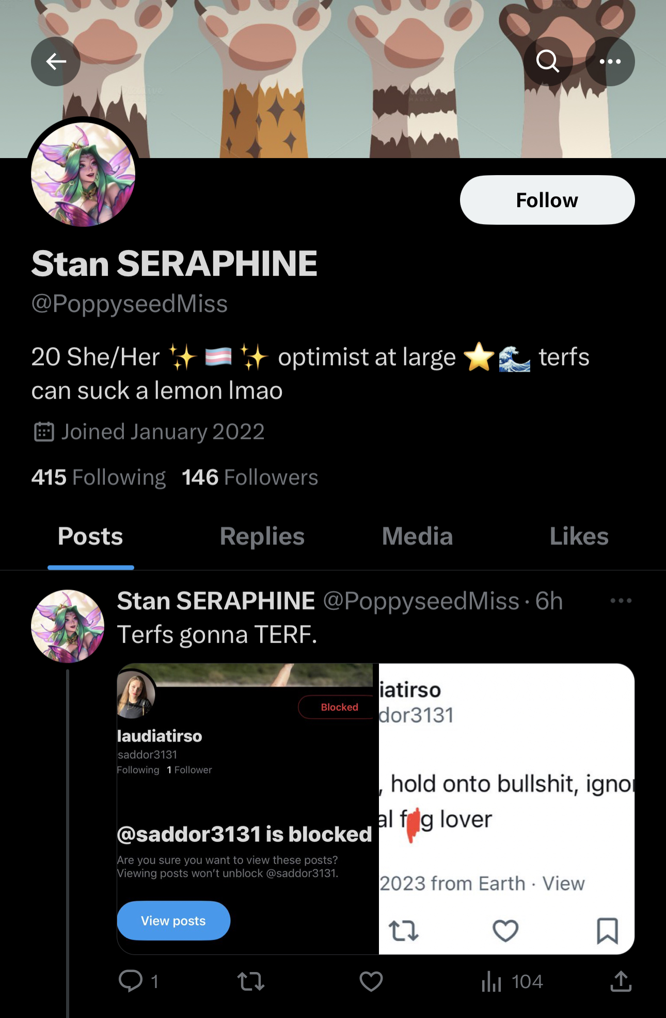666x1018 pixels.
Task: Switch to the Replies tab
Action: tap(262, 536)
